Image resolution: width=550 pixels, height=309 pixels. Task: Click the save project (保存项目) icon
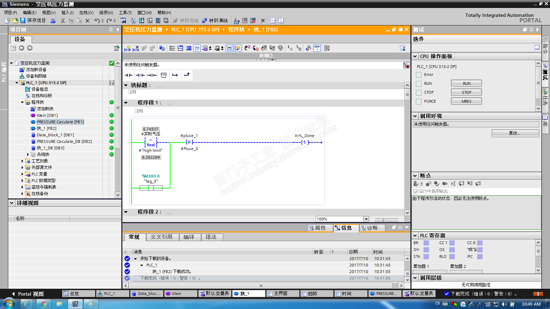click(23, 21)
